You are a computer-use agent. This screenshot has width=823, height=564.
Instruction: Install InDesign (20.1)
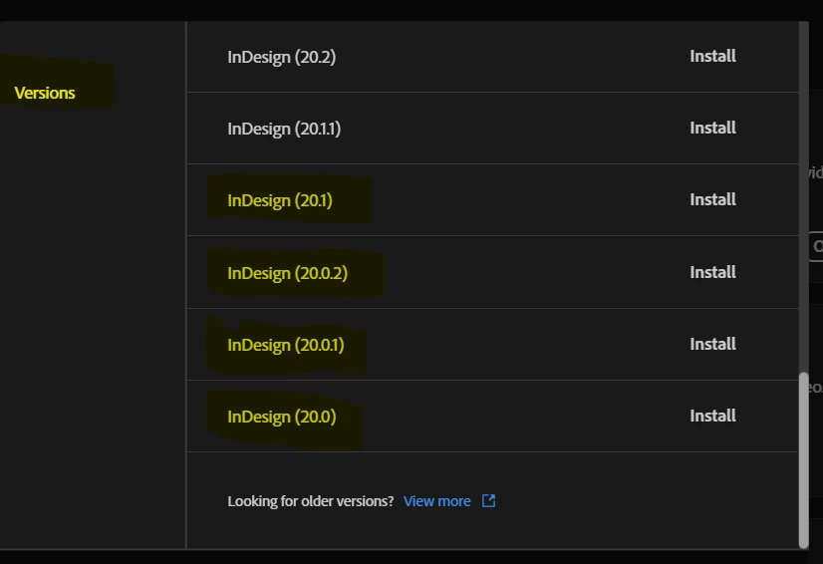tap(712, 200)
